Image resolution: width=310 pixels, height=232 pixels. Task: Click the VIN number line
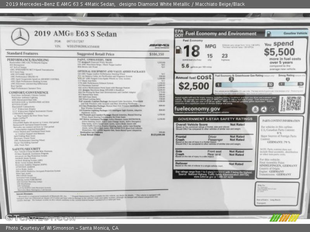pyautogui.click(x=77, y=46)
